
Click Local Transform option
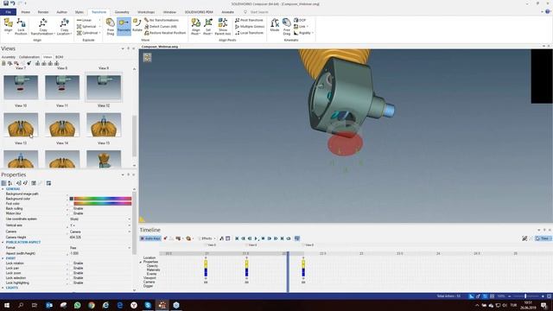(249, 33)
